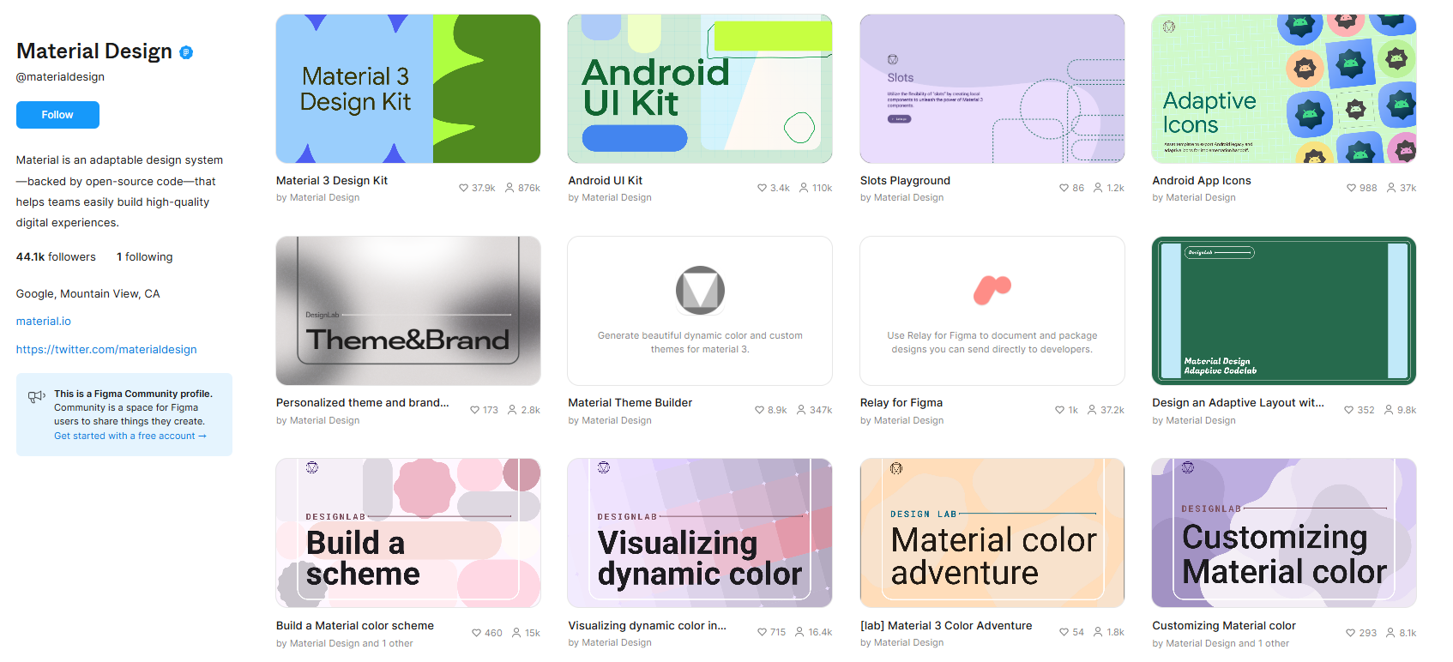This screenshot has height=662, width=1453.
Task: Click the Material 3 Design Kit title
Action: tap(332, 181)
